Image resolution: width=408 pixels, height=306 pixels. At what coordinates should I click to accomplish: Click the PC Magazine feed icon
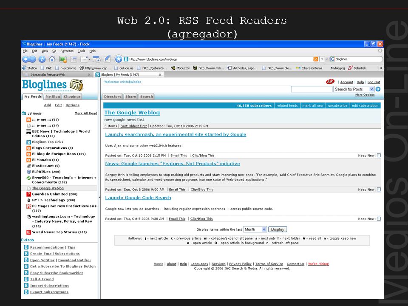(29, 206)
